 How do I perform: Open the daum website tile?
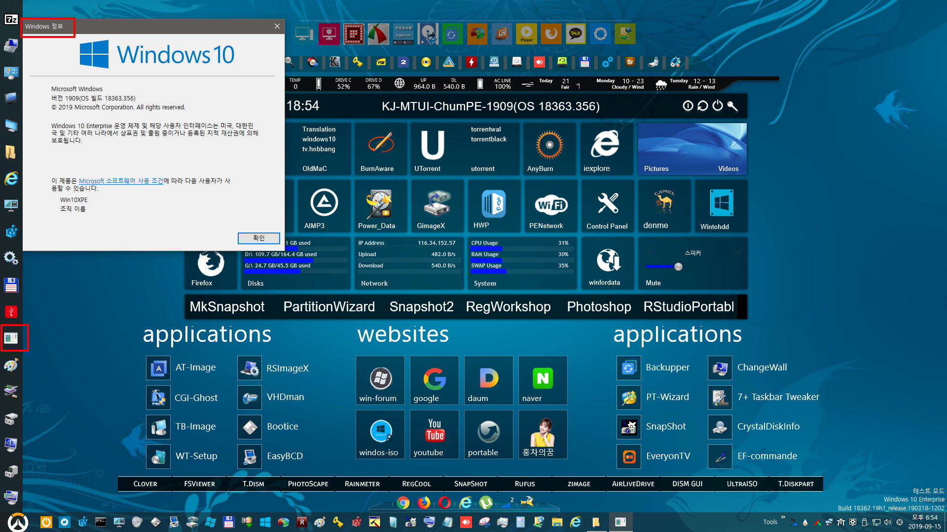click(x=488, y=380)
